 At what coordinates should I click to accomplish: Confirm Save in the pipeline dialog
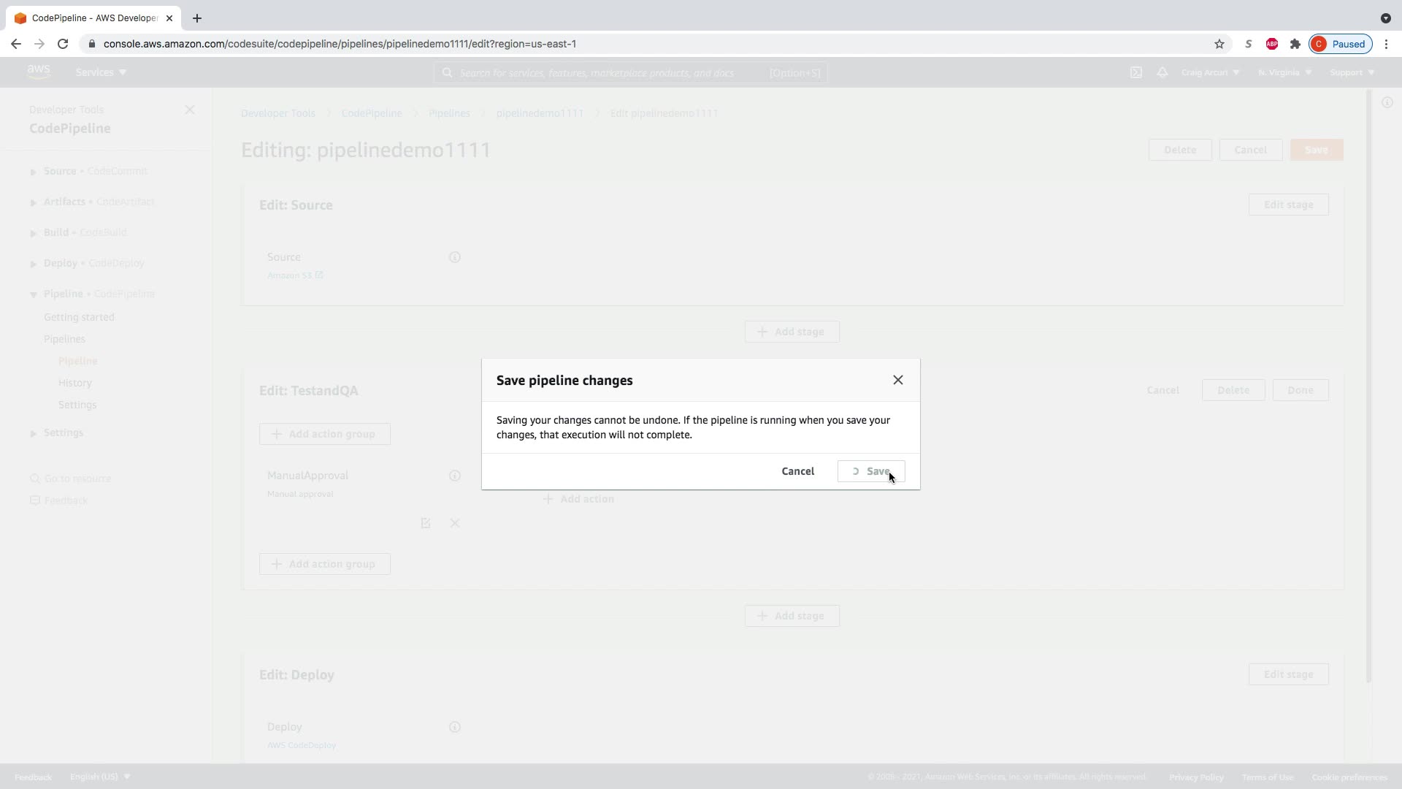(x=871, y=471)
